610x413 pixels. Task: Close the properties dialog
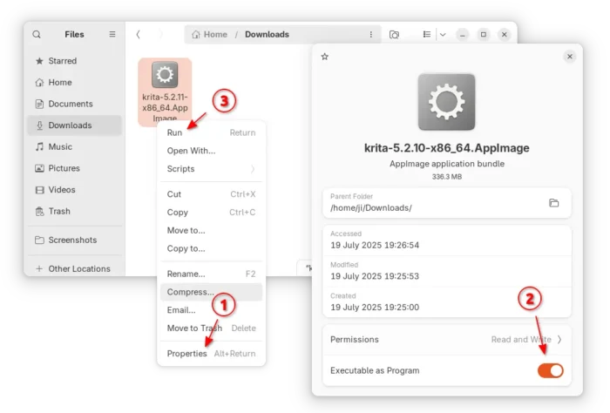[569, 57]
